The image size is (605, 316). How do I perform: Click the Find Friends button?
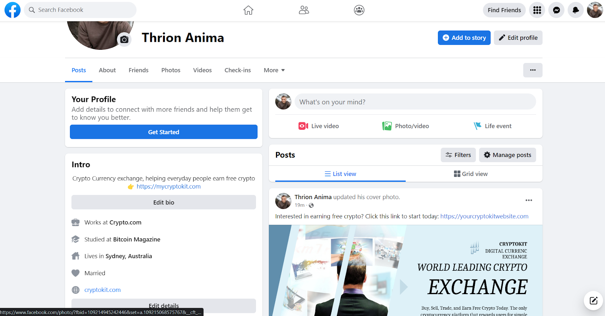tap(504, 10)
